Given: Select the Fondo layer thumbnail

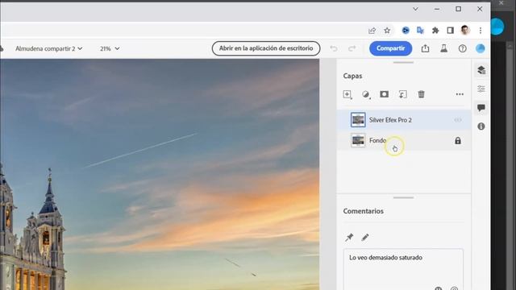Looking at the screenshot, I should 358,140.
